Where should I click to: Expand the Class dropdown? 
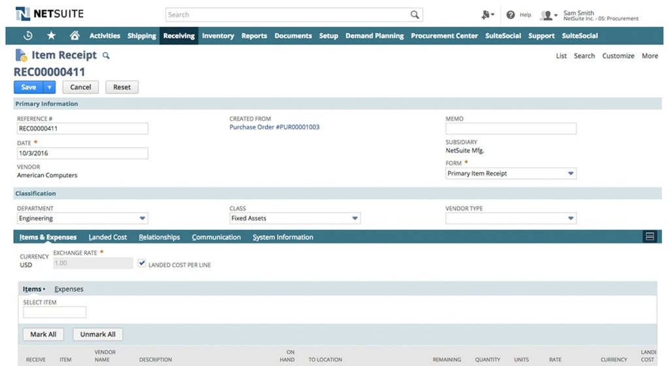click(355, 218)
